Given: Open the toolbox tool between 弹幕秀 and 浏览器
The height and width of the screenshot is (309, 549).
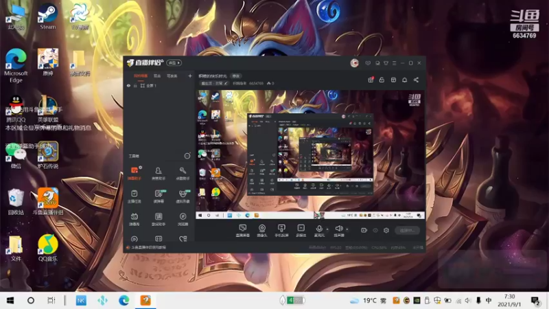Looking at the screenshot, I should pyautogui.click(x=159, y=219).
